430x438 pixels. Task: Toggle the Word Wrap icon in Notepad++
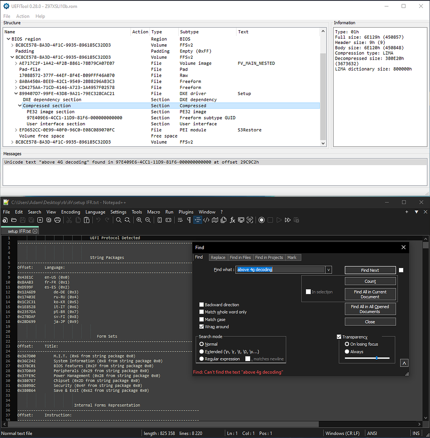coord(180,220)
